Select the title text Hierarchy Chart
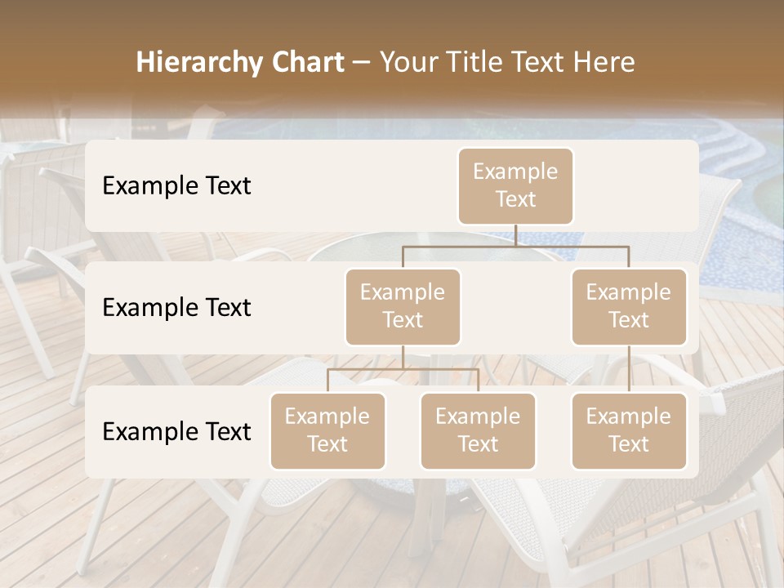 point(240,61)
